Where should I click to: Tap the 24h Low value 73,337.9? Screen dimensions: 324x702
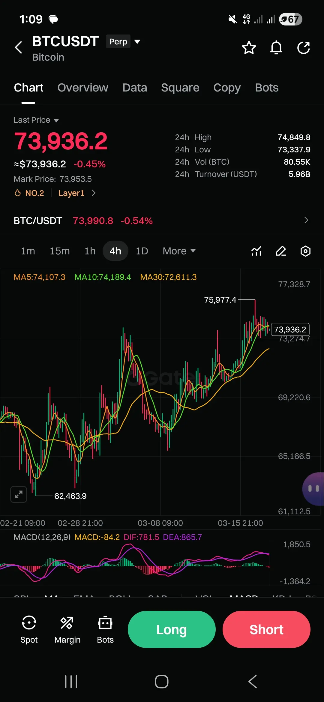294,150
